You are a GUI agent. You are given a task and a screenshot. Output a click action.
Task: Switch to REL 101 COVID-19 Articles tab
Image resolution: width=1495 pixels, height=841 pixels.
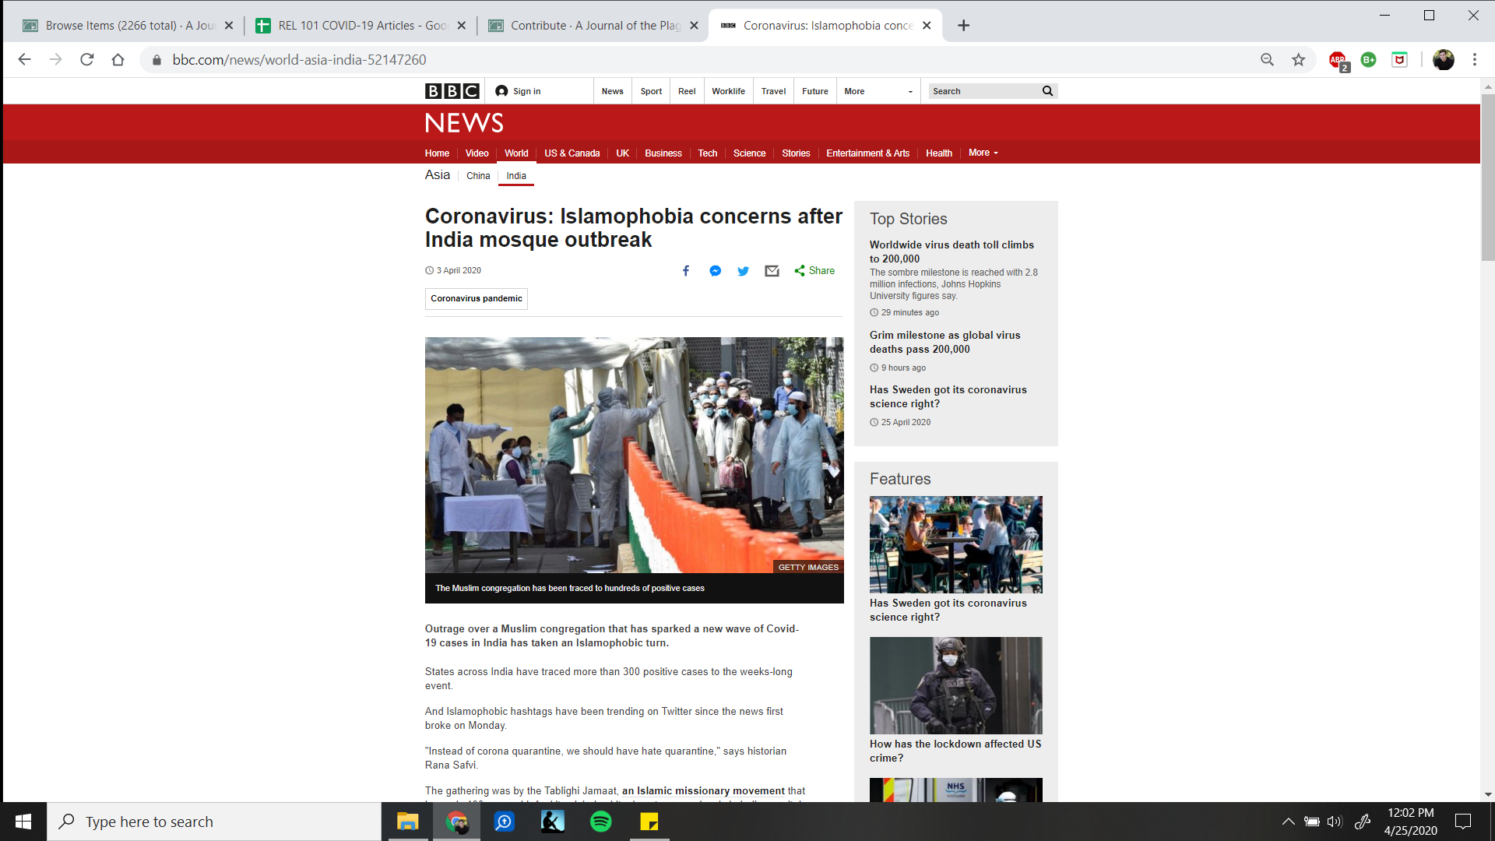tap(361, 26)
